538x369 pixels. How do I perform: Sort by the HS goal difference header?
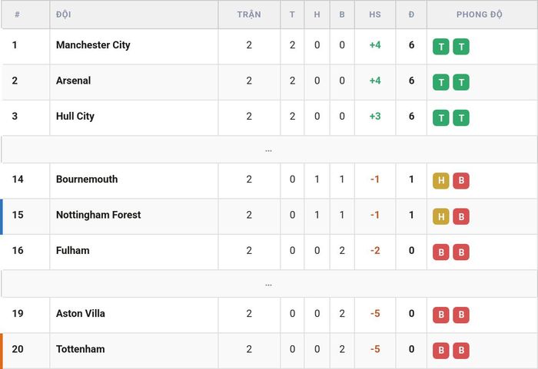[375, 15]
